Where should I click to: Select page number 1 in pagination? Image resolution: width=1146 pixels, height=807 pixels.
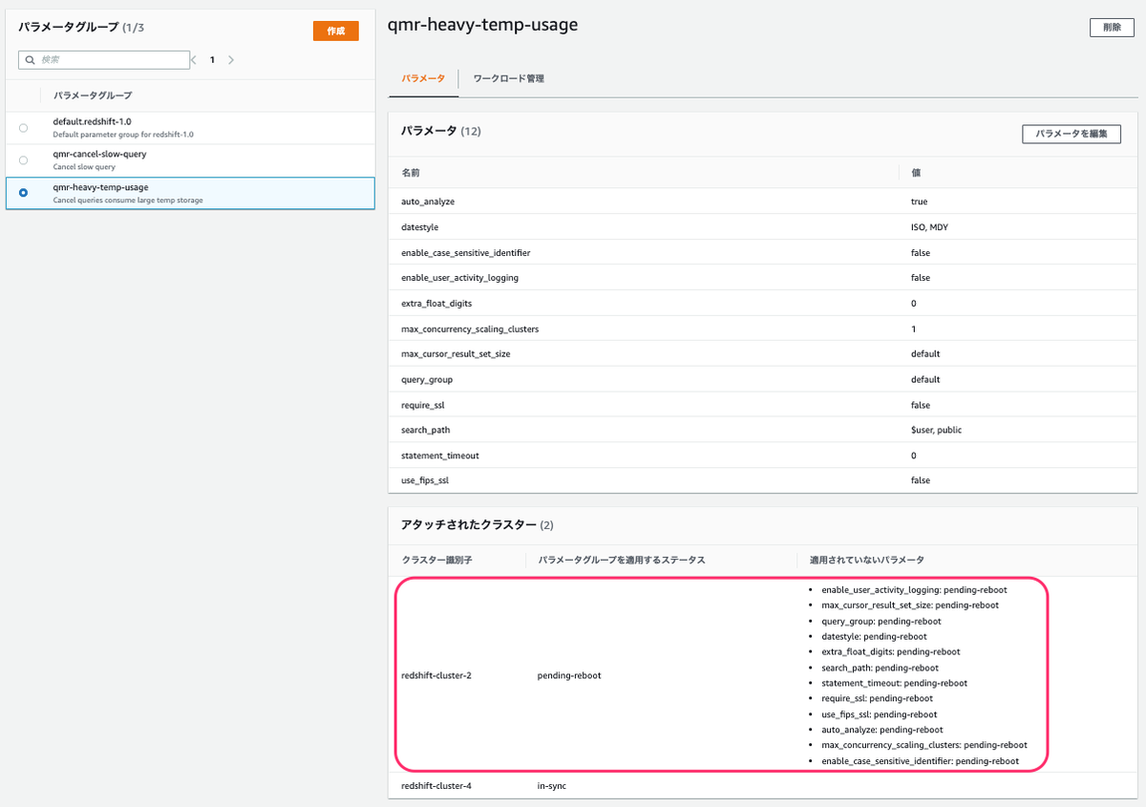coord(212,59)
